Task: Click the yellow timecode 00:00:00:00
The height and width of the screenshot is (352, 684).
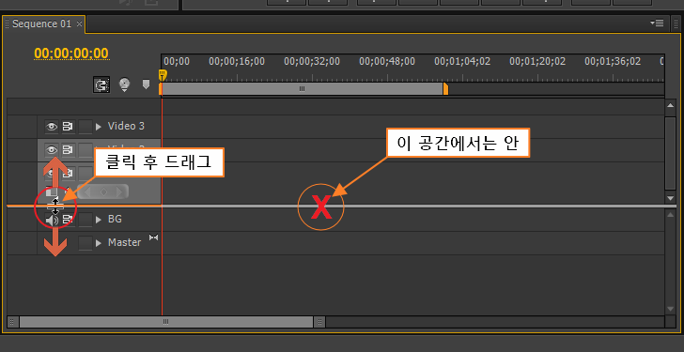Action: tap(71, 54)
